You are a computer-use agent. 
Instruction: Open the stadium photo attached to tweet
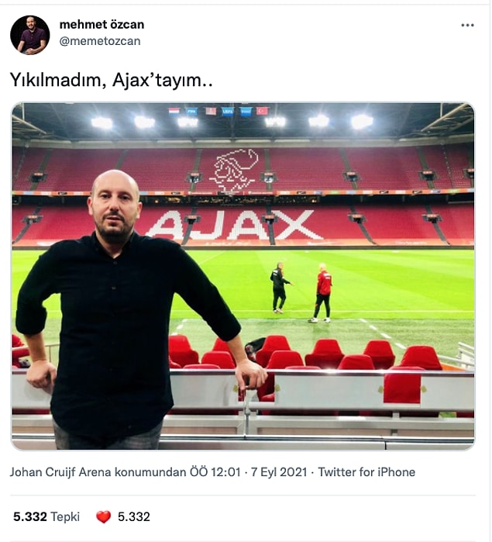[x=243, y=276]
